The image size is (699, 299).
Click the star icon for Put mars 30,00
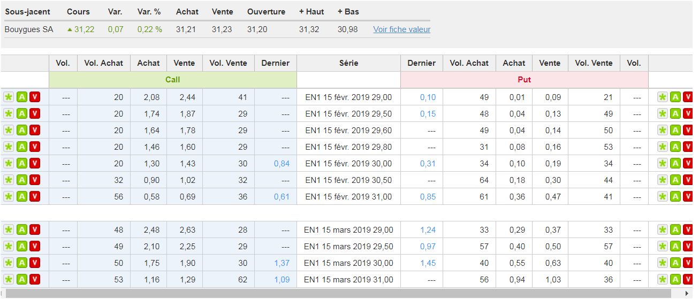(663, 263)
